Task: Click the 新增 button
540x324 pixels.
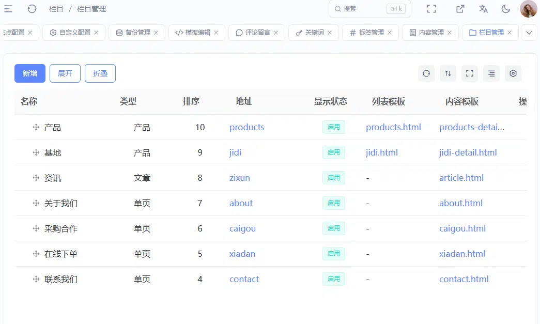Action: [x=30, y=73]
